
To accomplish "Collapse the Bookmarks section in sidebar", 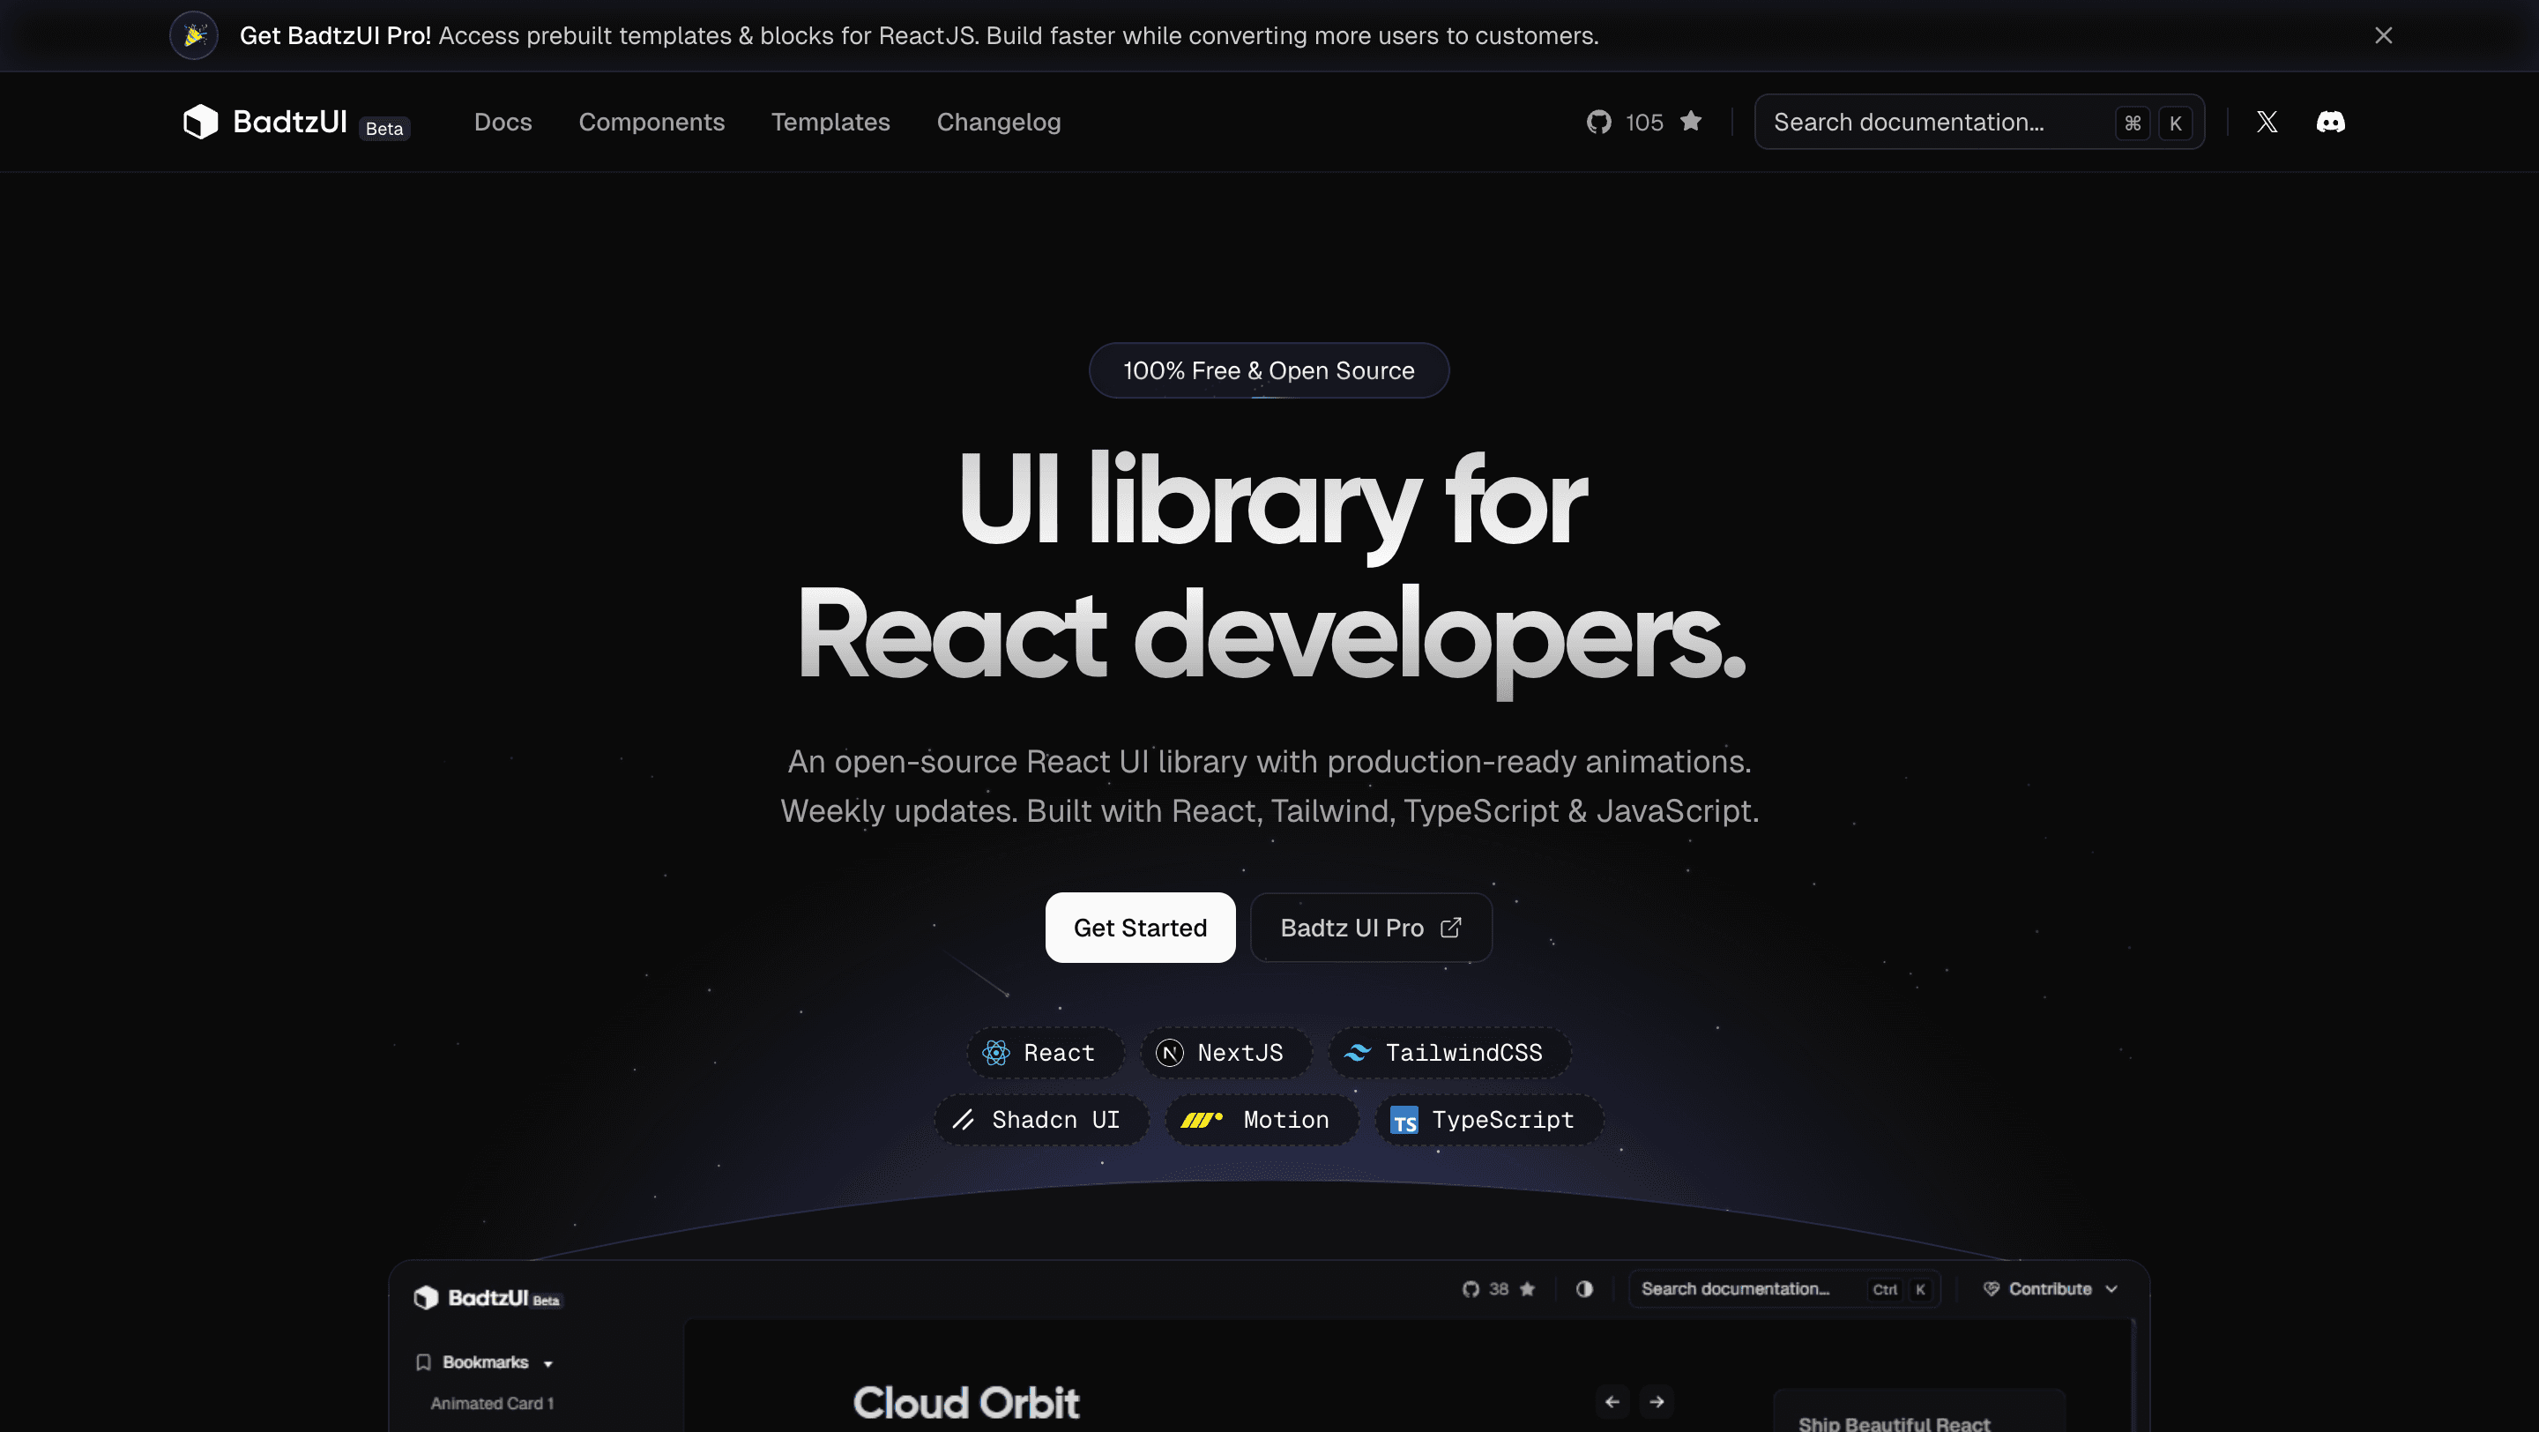I will (x=485, y=1362).
